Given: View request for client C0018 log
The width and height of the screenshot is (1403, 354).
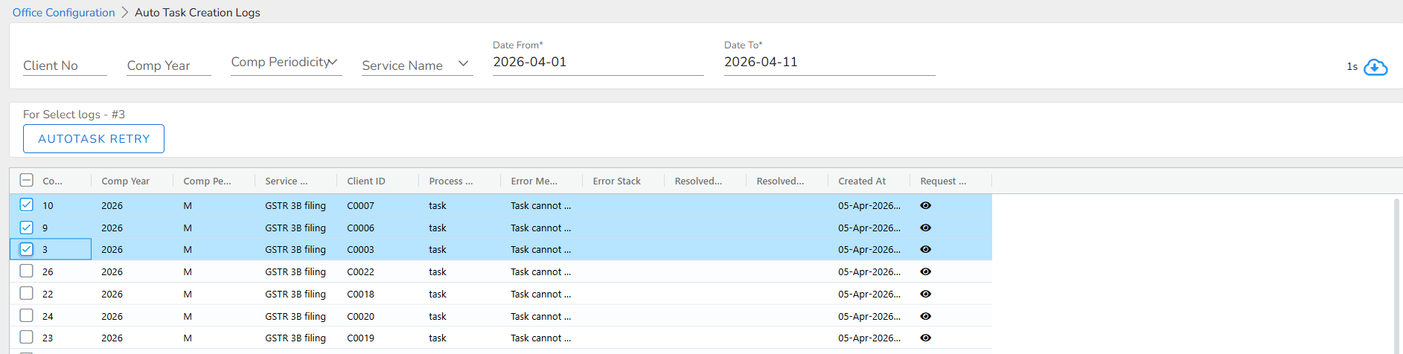Looking at the screenshot, I should click(x=925, y=294).
